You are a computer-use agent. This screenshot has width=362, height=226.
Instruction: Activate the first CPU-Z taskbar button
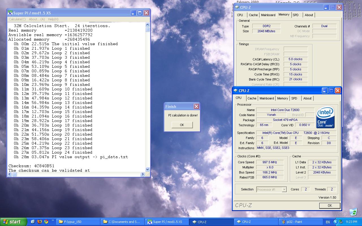click(212, 222)
